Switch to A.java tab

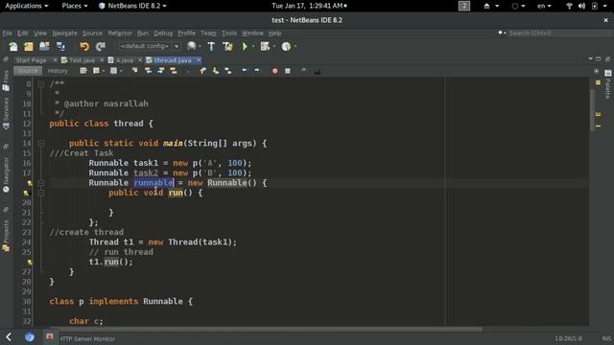[x=125, y=60]
